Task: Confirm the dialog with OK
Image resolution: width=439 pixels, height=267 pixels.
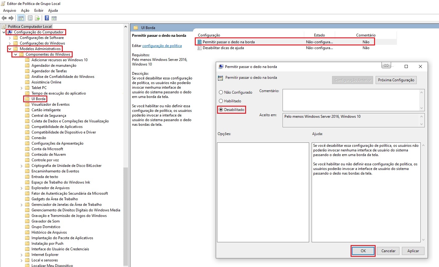Action: (363, 251)
